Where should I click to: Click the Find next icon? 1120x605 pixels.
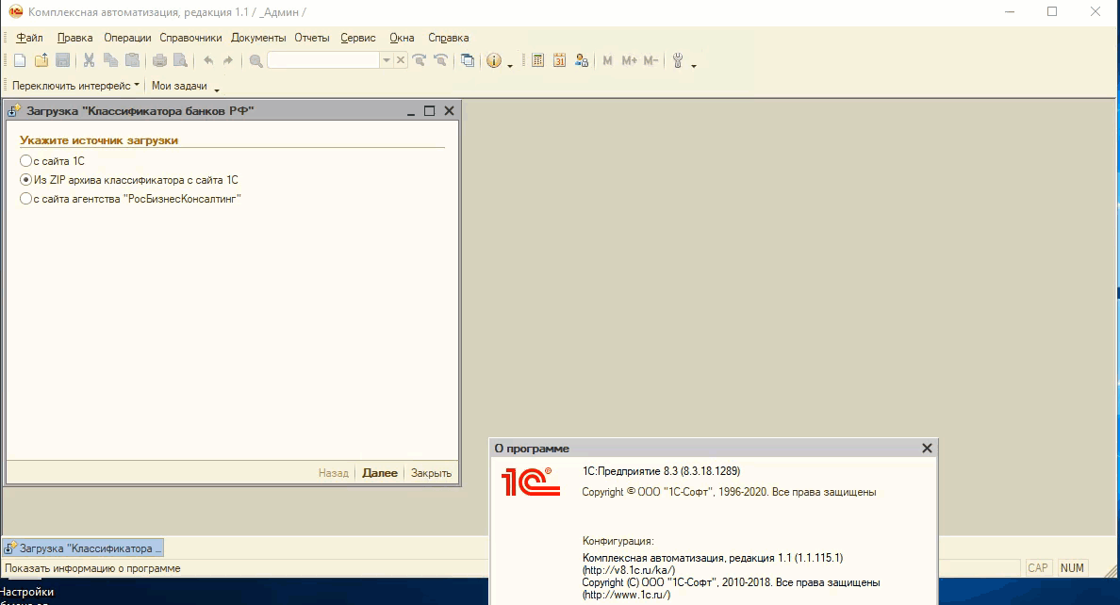click(x=420, y=60)
